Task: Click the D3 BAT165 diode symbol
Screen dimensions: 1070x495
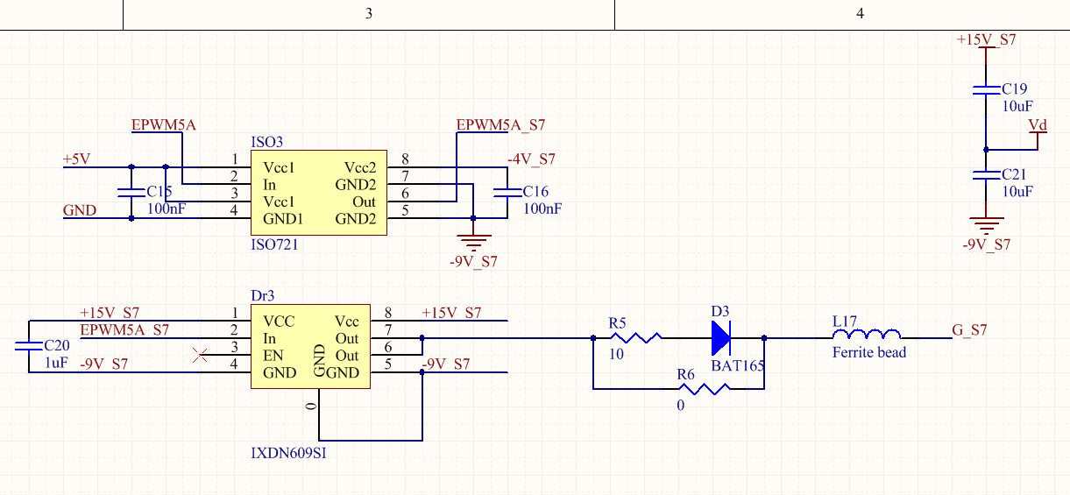Action: 720,337
